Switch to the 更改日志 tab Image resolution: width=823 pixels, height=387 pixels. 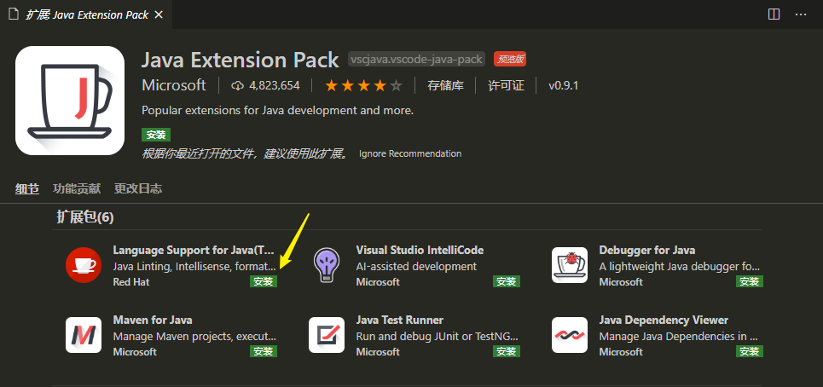click(138, 188)
